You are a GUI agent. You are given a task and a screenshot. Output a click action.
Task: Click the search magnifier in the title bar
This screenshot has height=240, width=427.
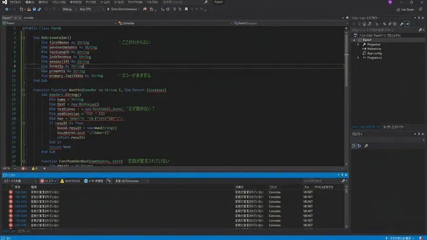206,2
